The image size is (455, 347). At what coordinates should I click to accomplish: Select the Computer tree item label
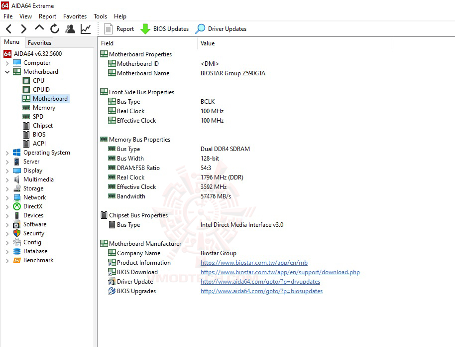37,63
